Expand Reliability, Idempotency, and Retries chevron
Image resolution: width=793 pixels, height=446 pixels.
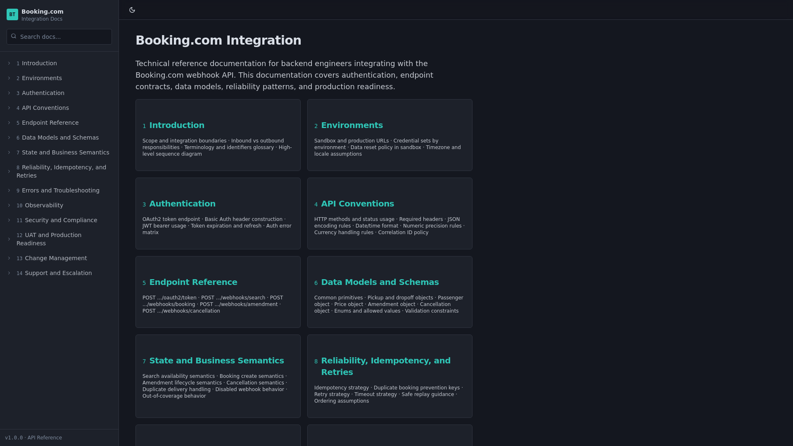[9, 171]
